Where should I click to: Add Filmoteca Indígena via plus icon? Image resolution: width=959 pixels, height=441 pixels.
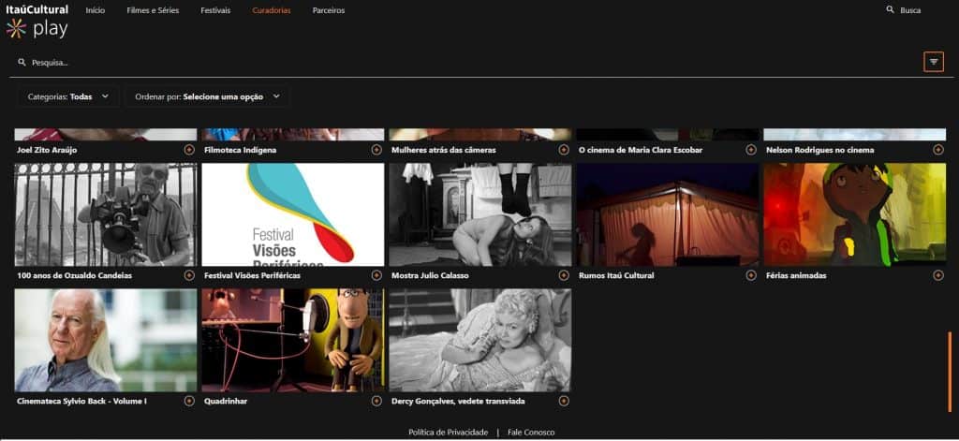(376, 150)
